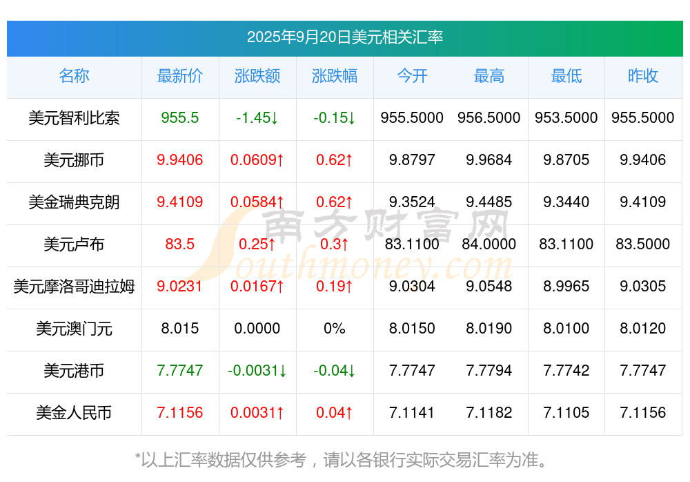
Task: Click the 美元港币 row name
Action: click(74, 371)
